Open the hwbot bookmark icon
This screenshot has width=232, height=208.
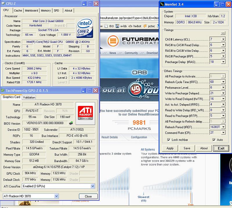click(130, 26)
